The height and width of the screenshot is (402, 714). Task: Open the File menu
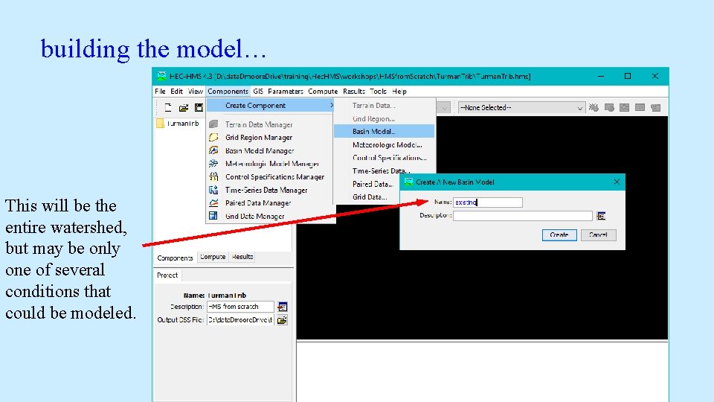pos(160,91)
